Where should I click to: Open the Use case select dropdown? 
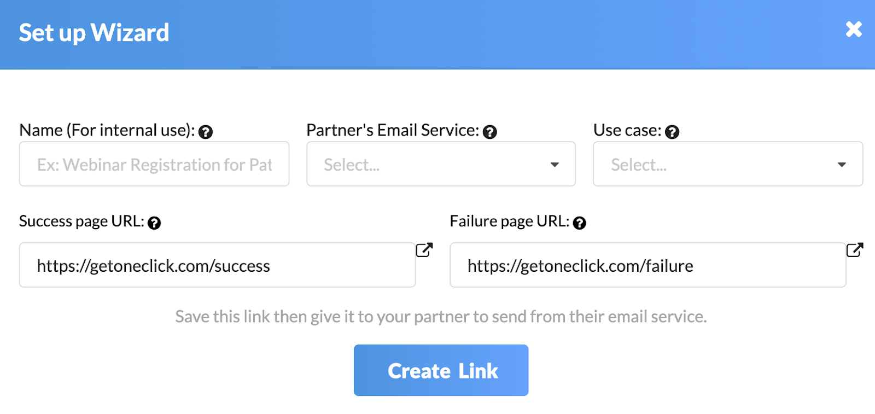pos(727,164)
